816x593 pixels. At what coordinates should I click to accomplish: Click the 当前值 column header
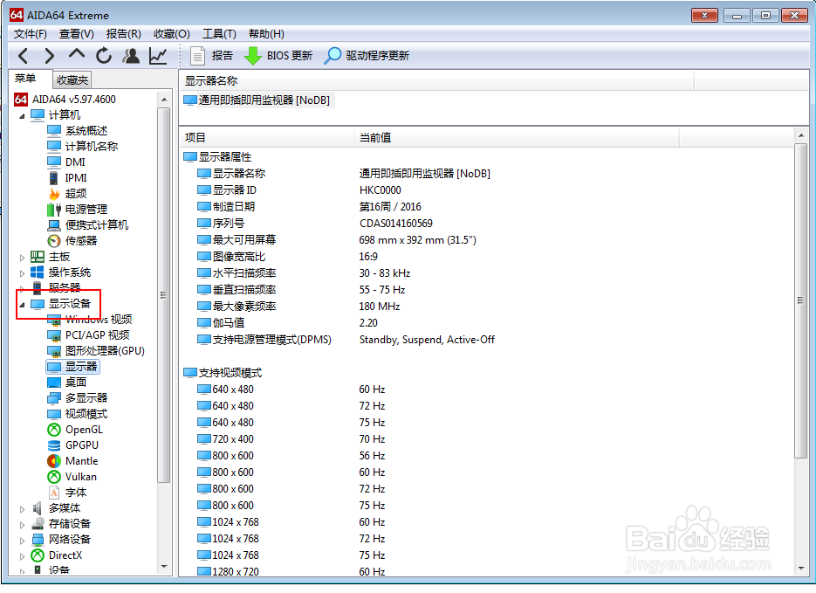[517, 137]
